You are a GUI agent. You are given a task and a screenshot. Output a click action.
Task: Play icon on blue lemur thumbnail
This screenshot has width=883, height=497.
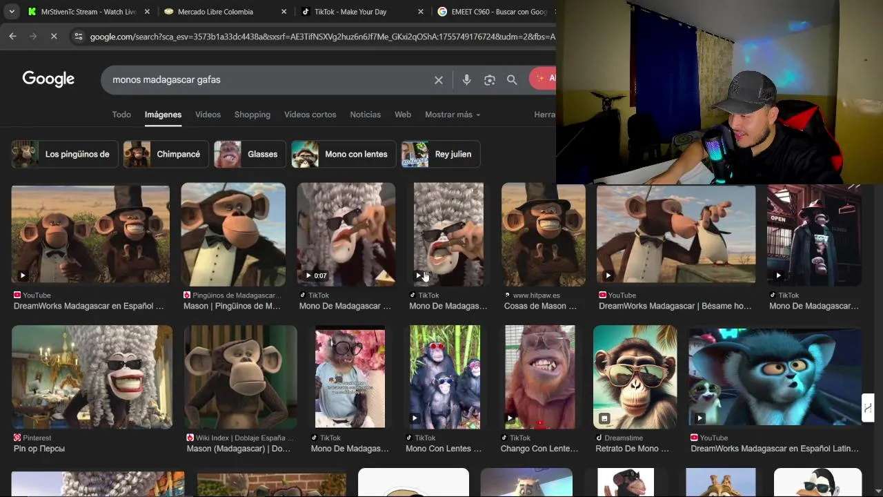700,418
